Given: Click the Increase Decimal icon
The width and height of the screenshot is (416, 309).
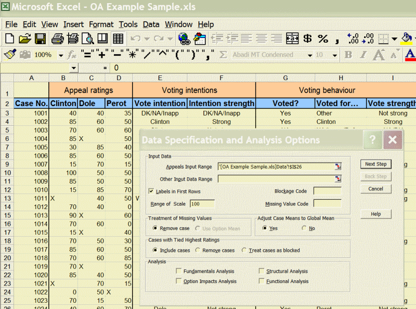Looking at the screenshot, I should tap(353, 39).
